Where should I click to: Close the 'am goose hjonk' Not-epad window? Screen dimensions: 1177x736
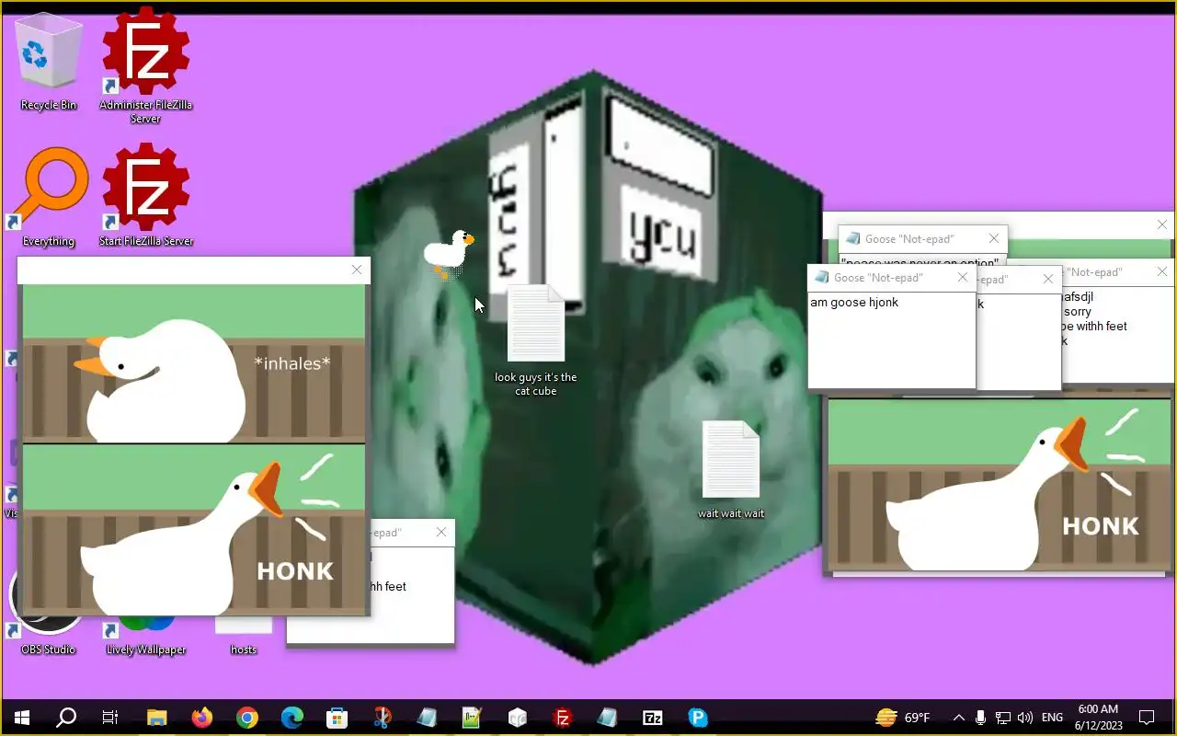point(963,278)
